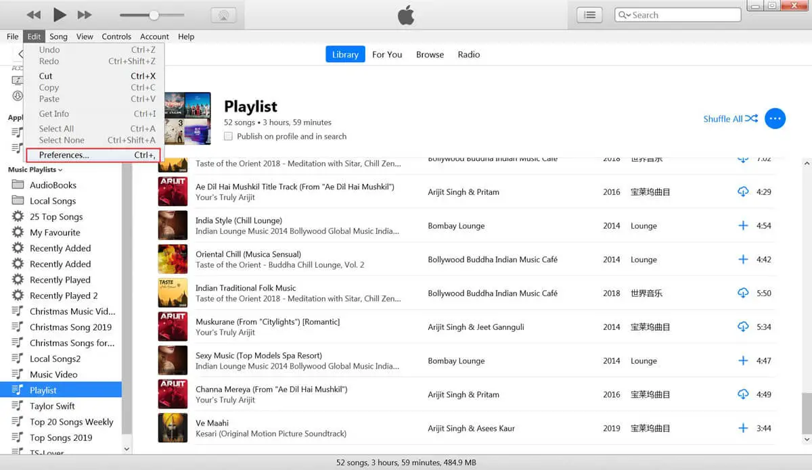Click the Recently Played gear icon
This screenshot has height=470, width=812.
pyautogui.click(x=18, y=279)
